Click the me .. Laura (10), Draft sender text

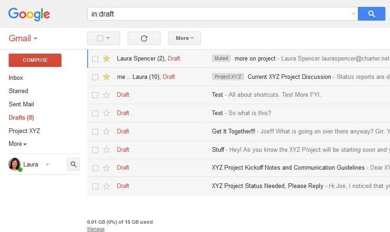(146, 77)
